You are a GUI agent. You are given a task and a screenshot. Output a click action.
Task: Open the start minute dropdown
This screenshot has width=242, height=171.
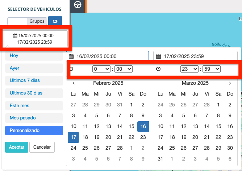[x=124, y=69]
